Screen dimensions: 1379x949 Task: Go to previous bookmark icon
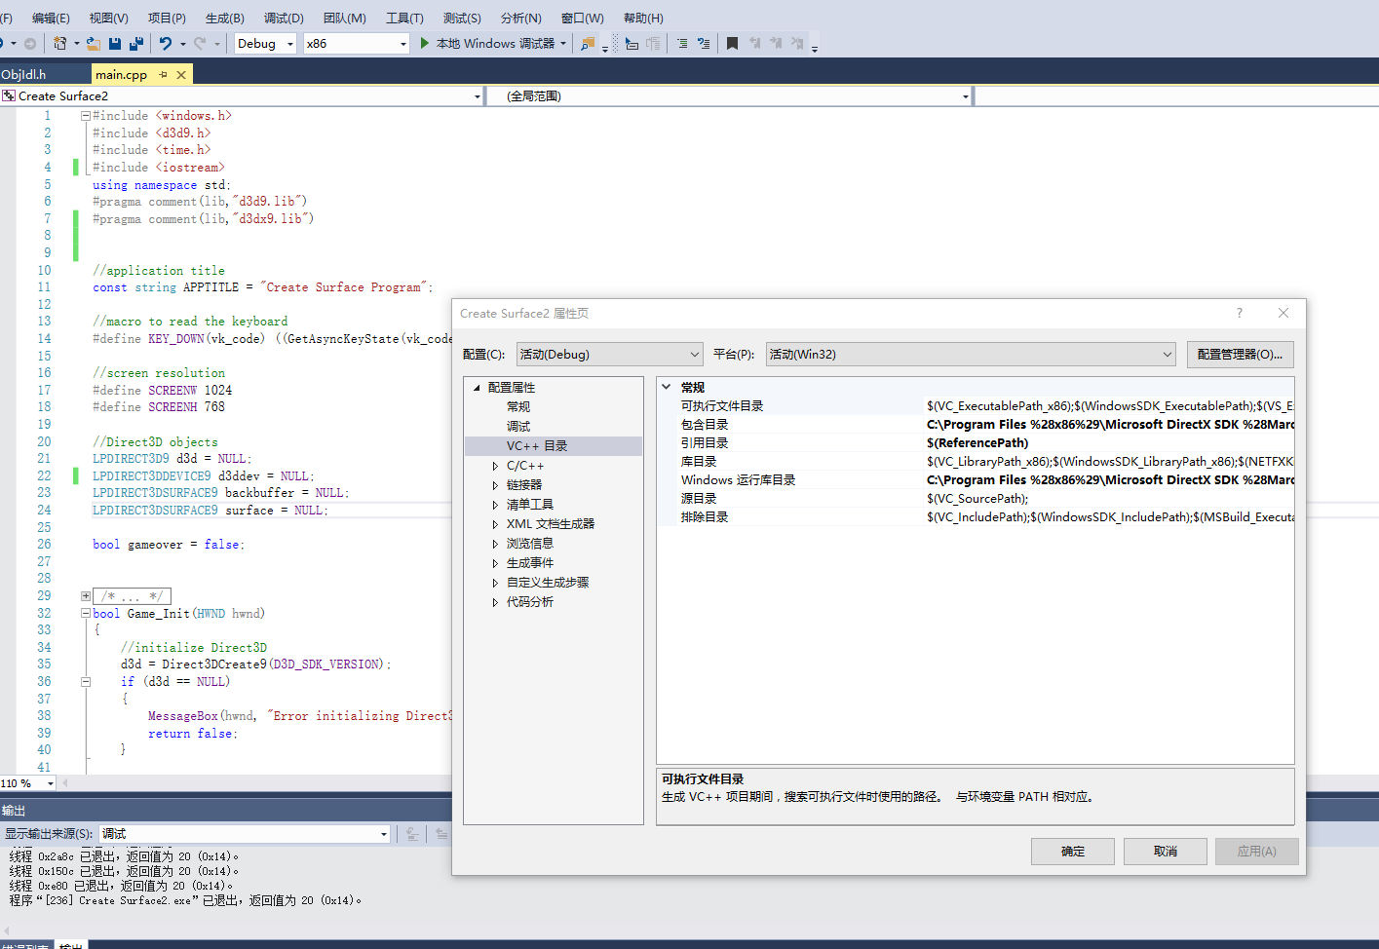click(x=754, y=43)
